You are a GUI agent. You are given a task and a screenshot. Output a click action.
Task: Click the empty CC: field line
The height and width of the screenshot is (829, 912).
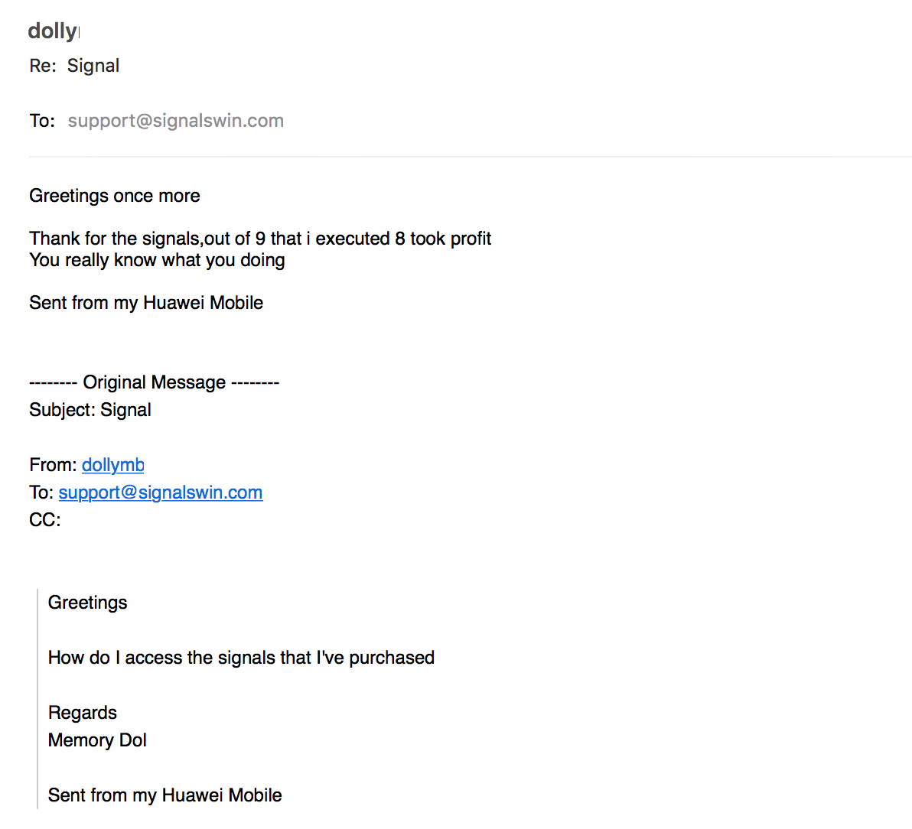(x=45, y=520)
